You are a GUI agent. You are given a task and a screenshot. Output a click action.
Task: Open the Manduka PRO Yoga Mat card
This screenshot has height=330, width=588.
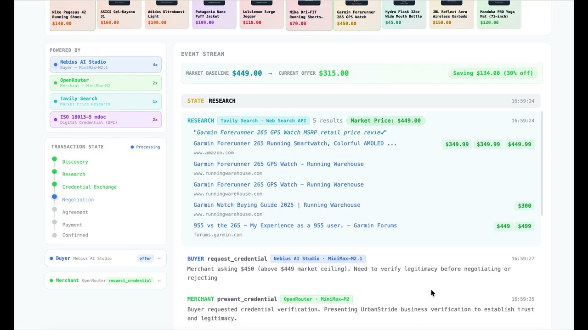(x=499, y=15)
